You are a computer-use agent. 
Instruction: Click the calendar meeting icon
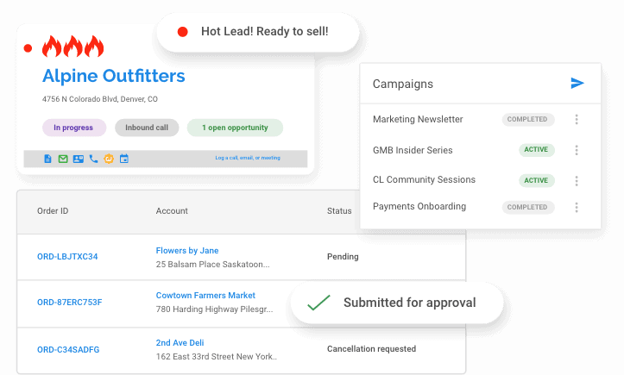123,159
